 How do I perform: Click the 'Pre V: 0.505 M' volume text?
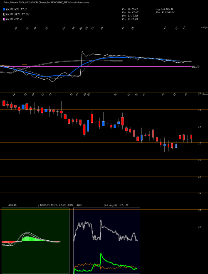coord(165,12)
